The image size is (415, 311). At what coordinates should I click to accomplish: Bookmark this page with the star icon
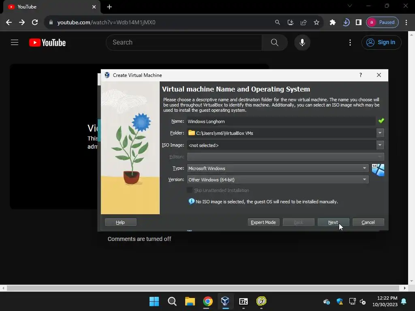pyautogui.click(x=316, y=22)
